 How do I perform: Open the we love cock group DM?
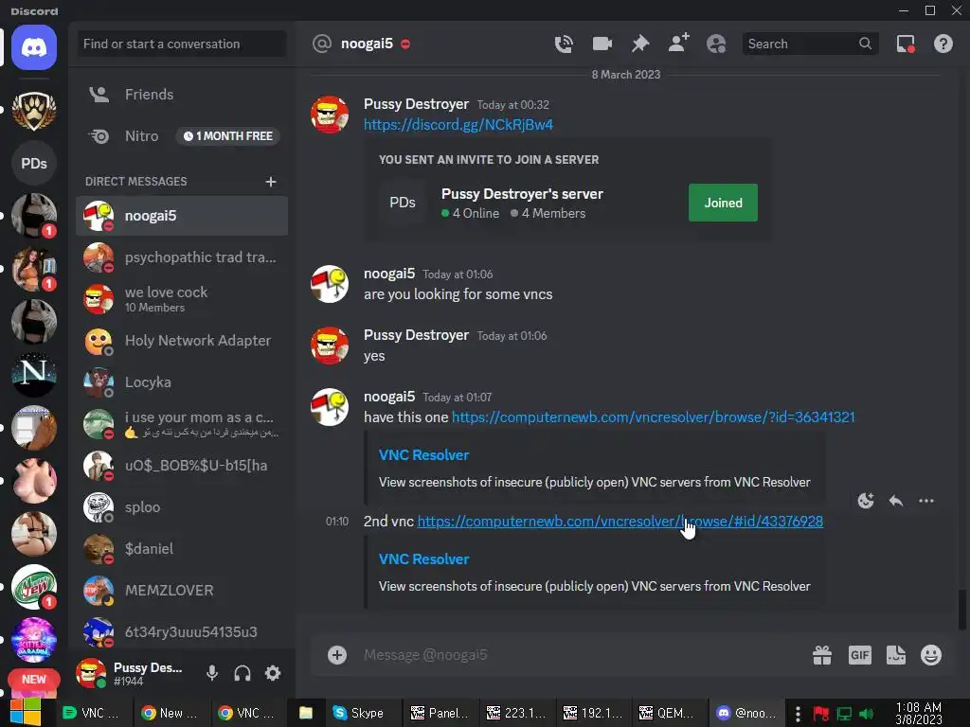[x=182, y=298]
